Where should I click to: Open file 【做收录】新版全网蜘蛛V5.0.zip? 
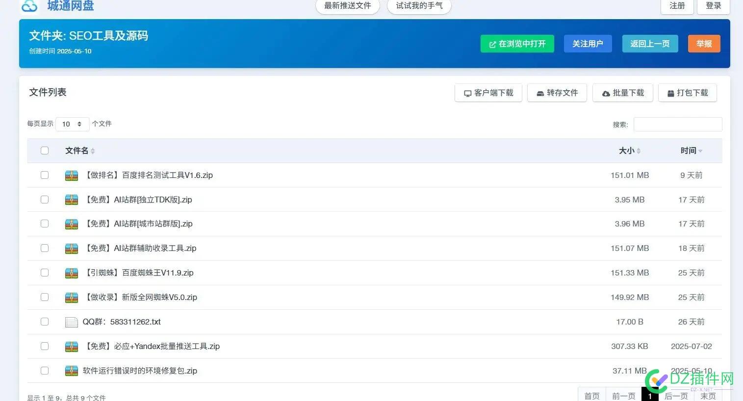(140, 297)
